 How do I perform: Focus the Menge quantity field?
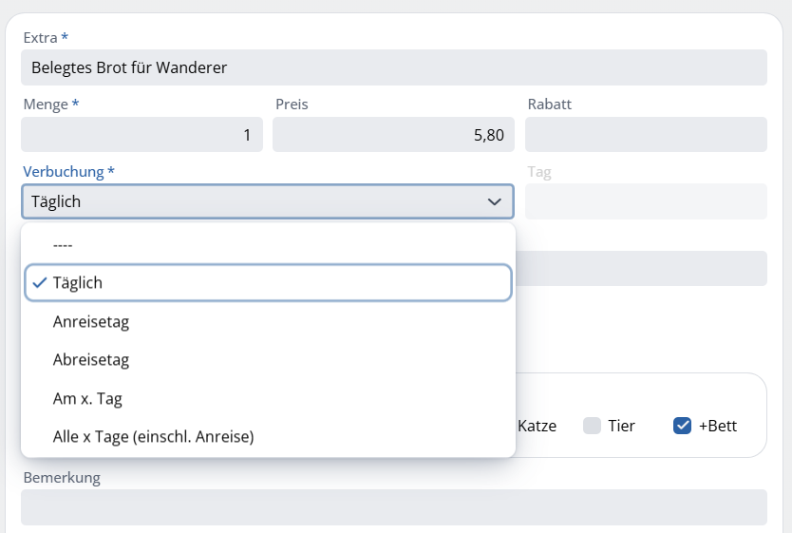pos(141,134)
